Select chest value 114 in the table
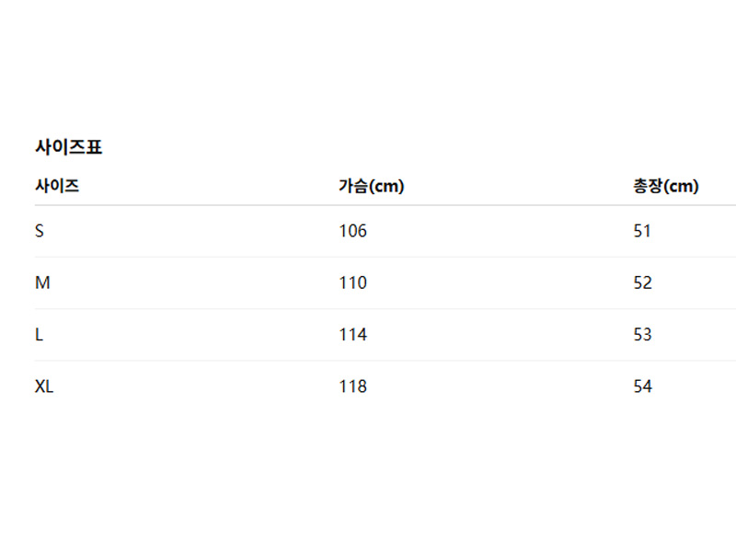The width and height of the screenshot is (736, 552). [x=352, y=335]
